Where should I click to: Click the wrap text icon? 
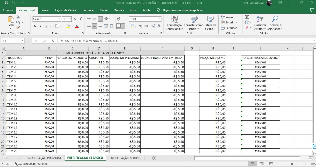[119, 19]
